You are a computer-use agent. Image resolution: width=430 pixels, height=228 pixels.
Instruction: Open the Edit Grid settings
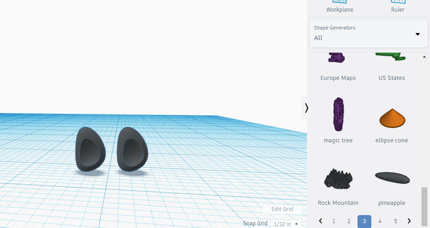282,209
